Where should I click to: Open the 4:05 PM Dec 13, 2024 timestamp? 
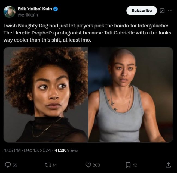(x=27, y=150)
